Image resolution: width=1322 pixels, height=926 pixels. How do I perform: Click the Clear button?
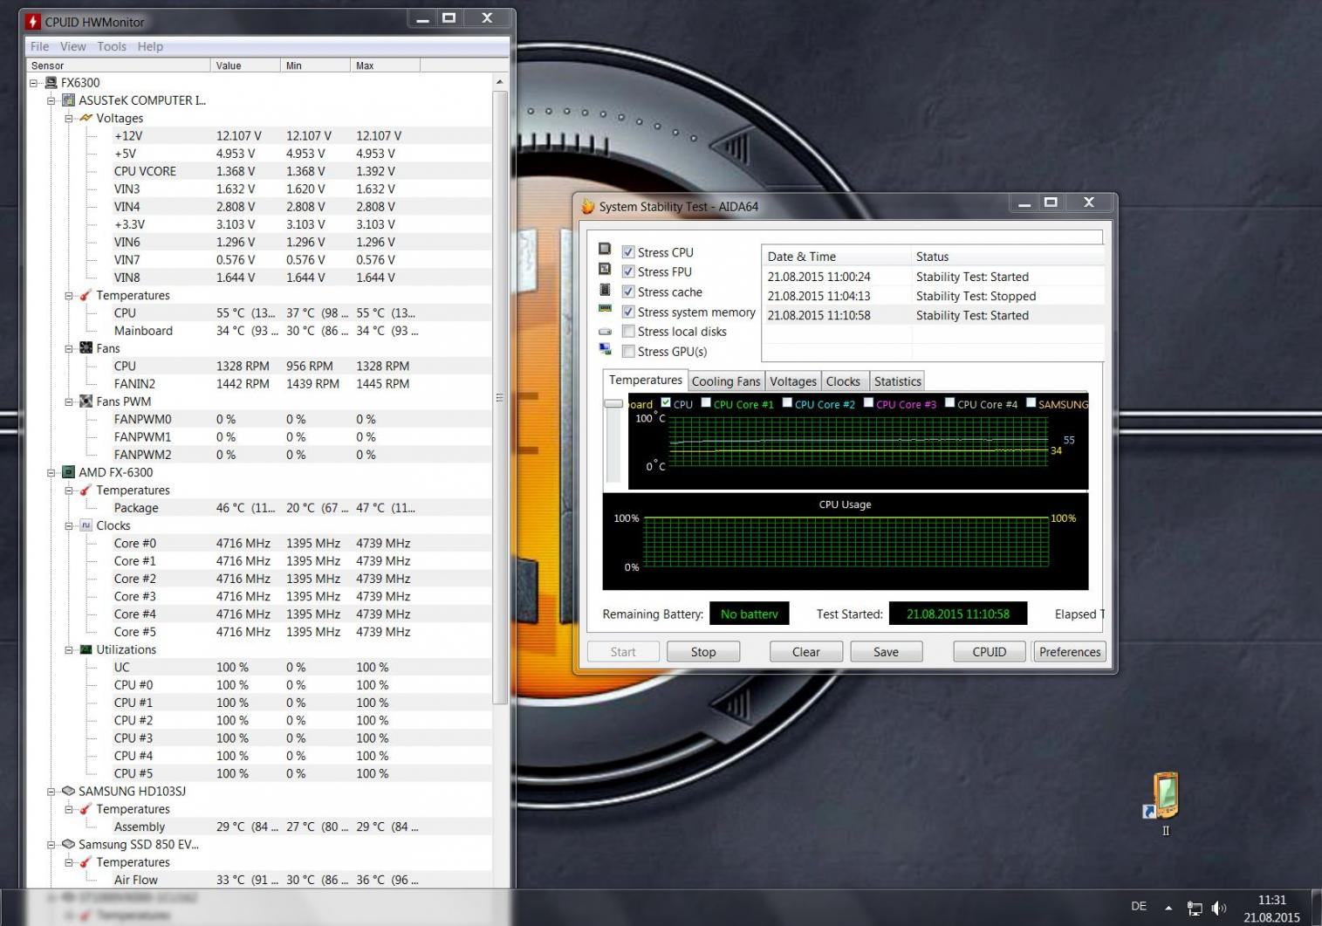pos(806,652)
